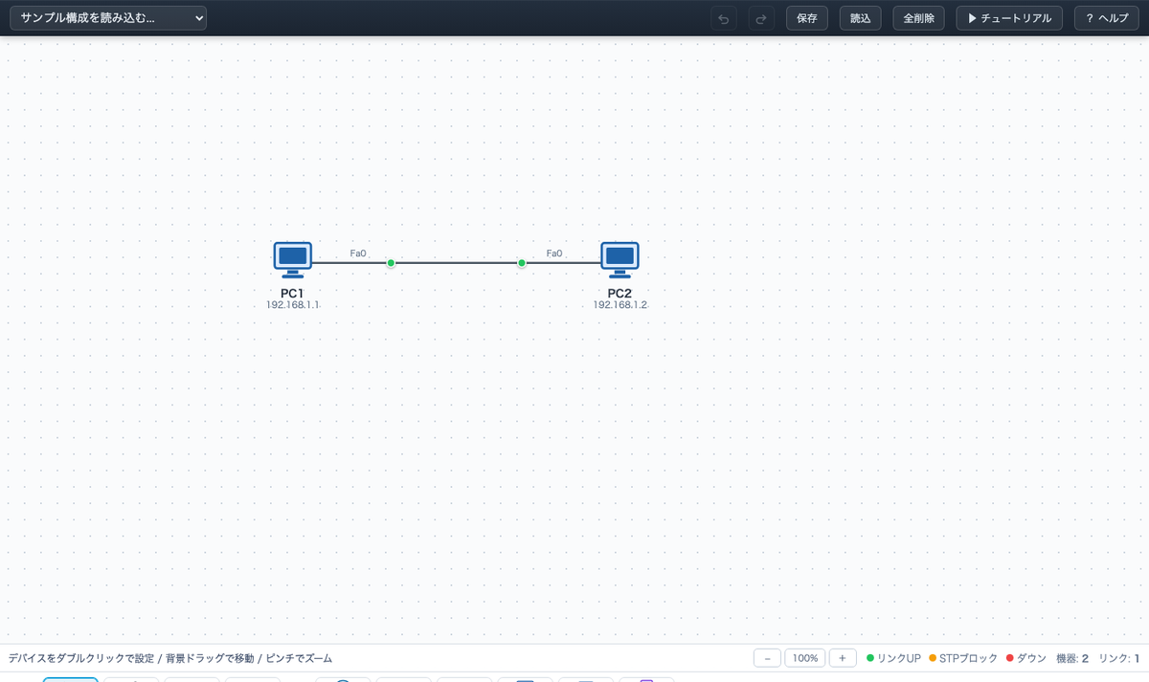Zoom out with the minus button
Viewport: 1149px width, 682px height.
coord(767,658)
